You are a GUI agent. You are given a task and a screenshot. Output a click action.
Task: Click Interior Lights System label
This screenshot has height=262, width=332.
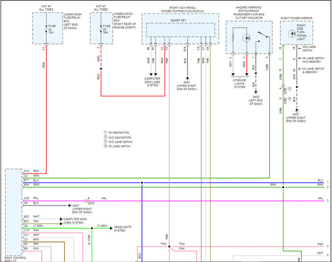pos(240,83)
